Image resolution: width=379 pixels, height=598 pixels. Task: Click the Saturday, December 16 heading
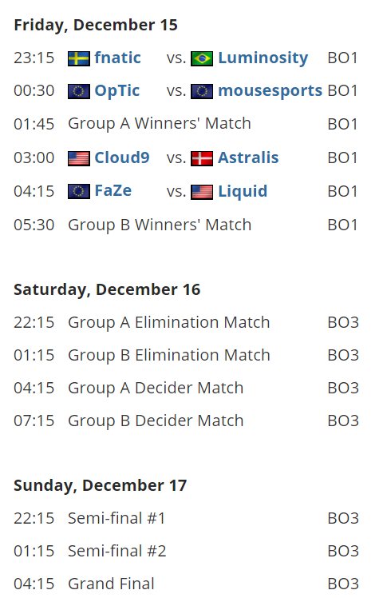tap(107, 289)
